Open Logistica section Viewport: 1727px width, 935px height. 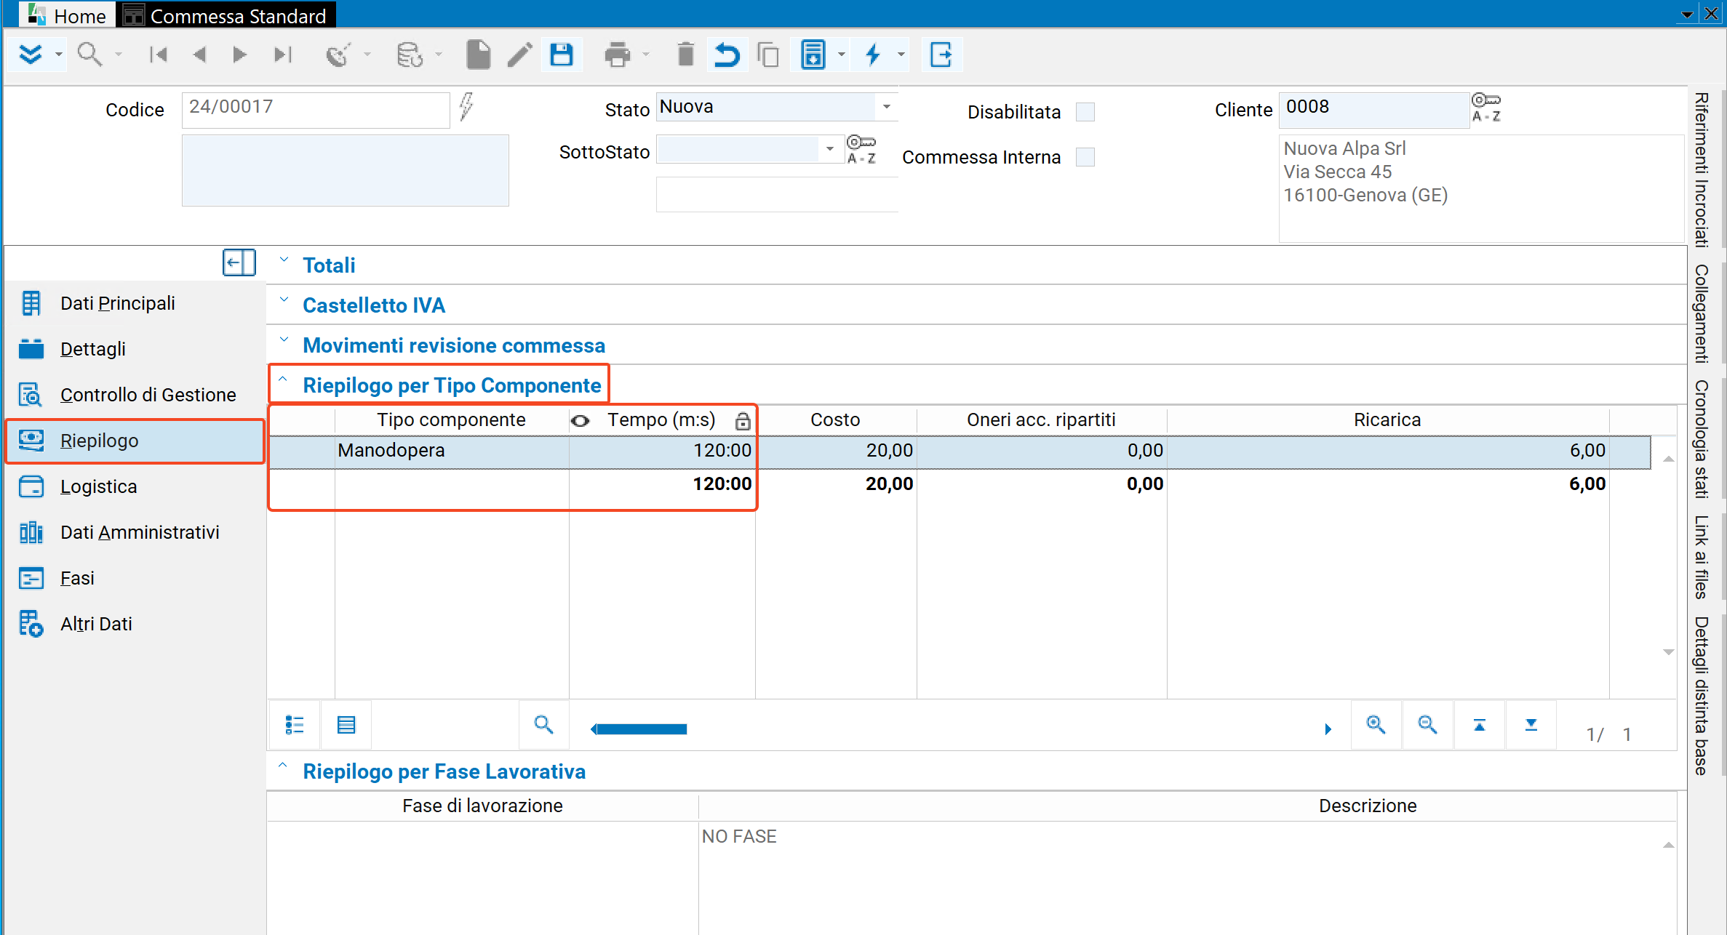pyautogui.click(x=98, y=486)
